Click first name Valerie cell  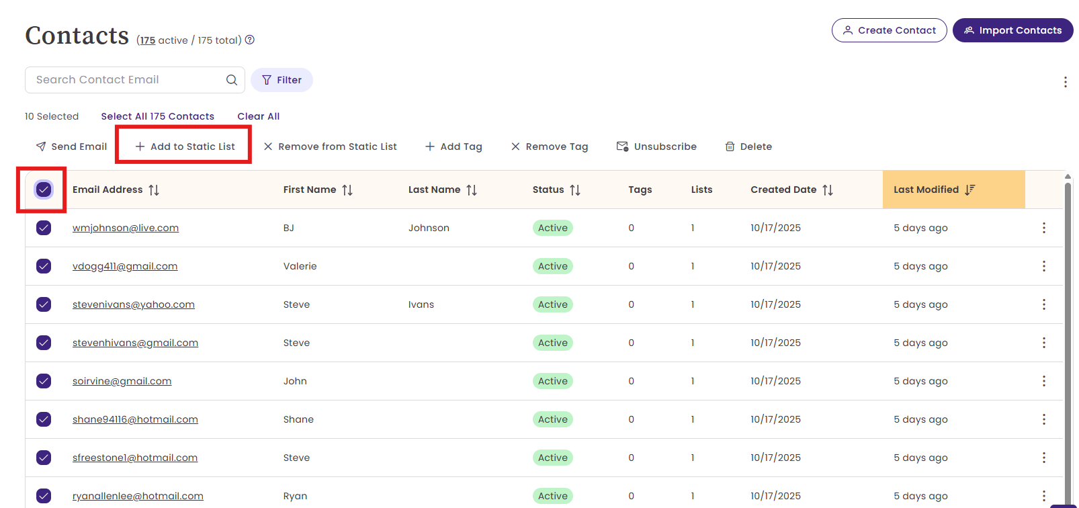(300, 266)
